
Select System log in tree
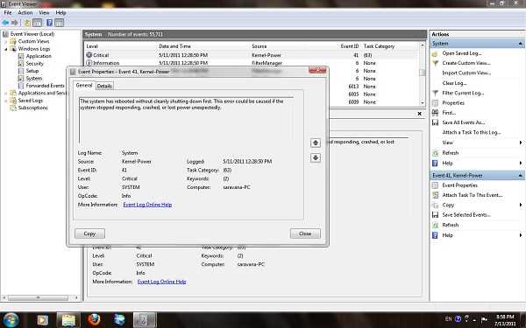click(x=34, y=78)
